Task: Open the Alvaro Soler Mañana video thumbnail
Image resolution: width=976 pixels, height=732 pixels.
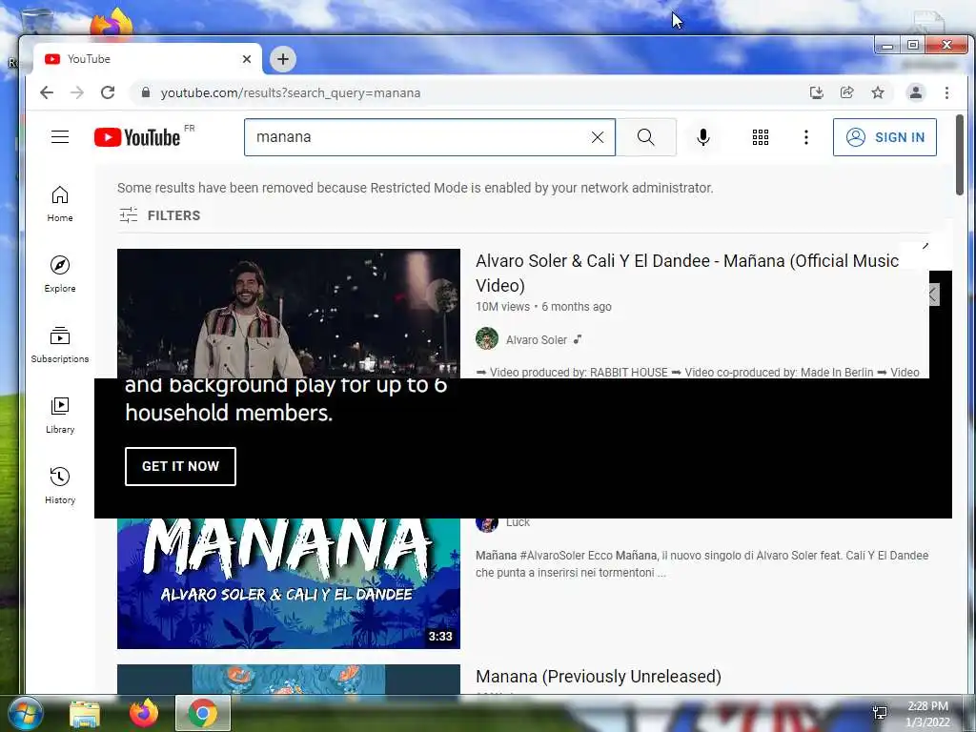Action: 289,313
